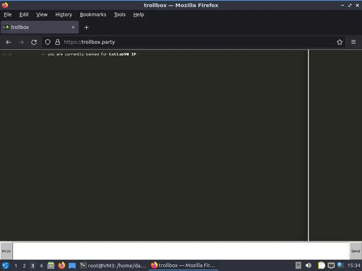Click the eject removable media tray icon
This screenshot has height=271, width=362.
(298, 265)
